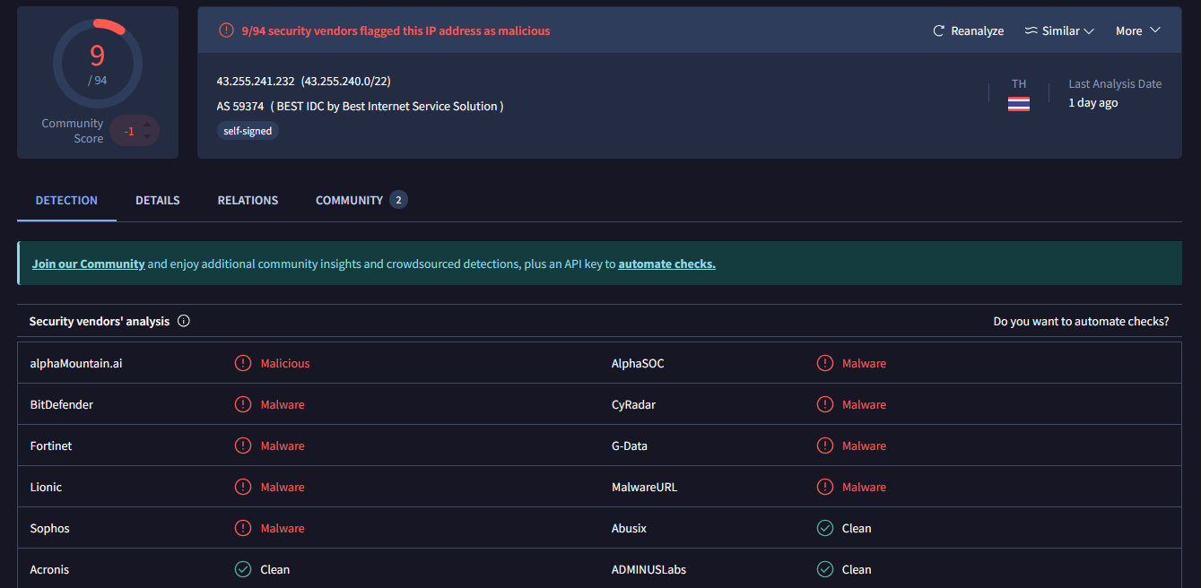
Task: Click the Security vendors' analysis info icon
Action: [184, 321]
